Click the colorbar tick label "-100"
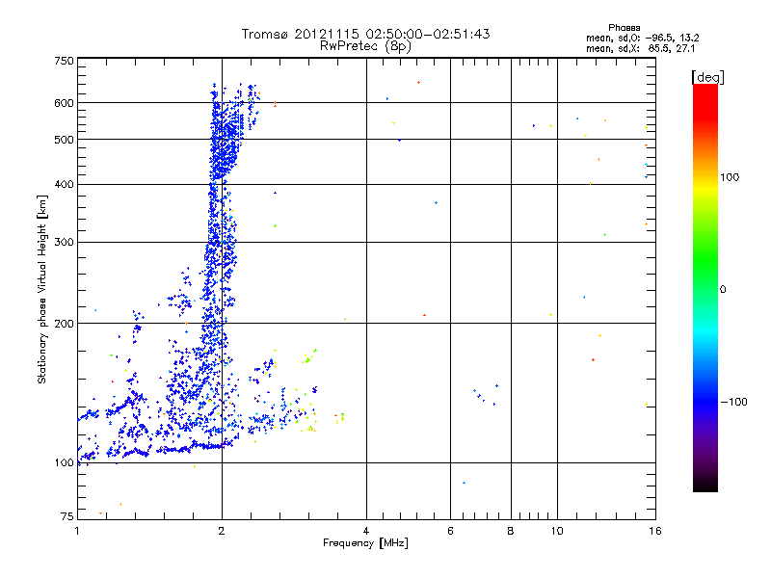Image resolution: width=771 pixels, height=578 pixels. [x=733, y=402]
